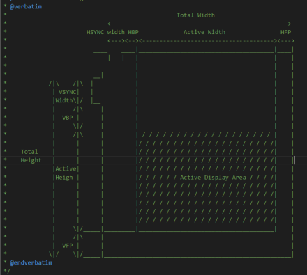Click the @verbatim tag in comment
This screenshot has width=307, height=275.
coord(26,6)
